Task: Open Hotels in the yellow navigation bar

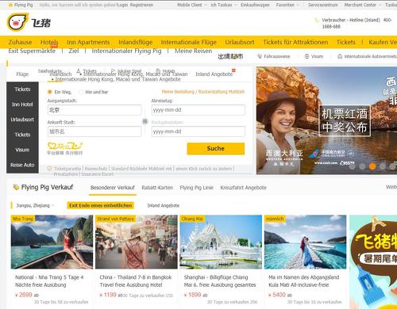Action: 49,42
